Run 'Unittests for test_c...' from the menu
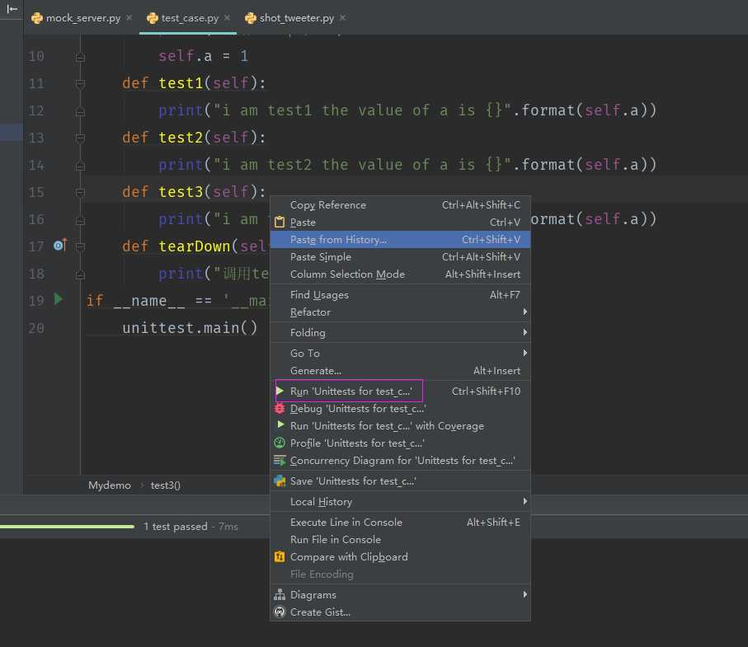The image size is (748, 647). click(400, 391)
